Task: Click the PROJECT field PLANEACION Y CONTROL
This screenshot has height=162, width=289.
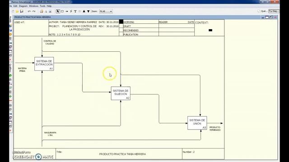Action: pos(79,28)
